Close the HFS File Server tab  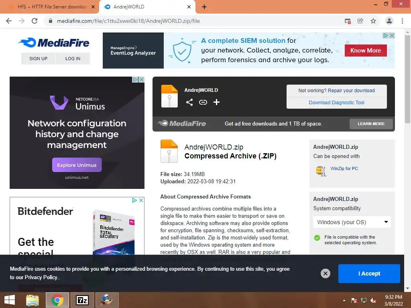[x=93, y=7]
